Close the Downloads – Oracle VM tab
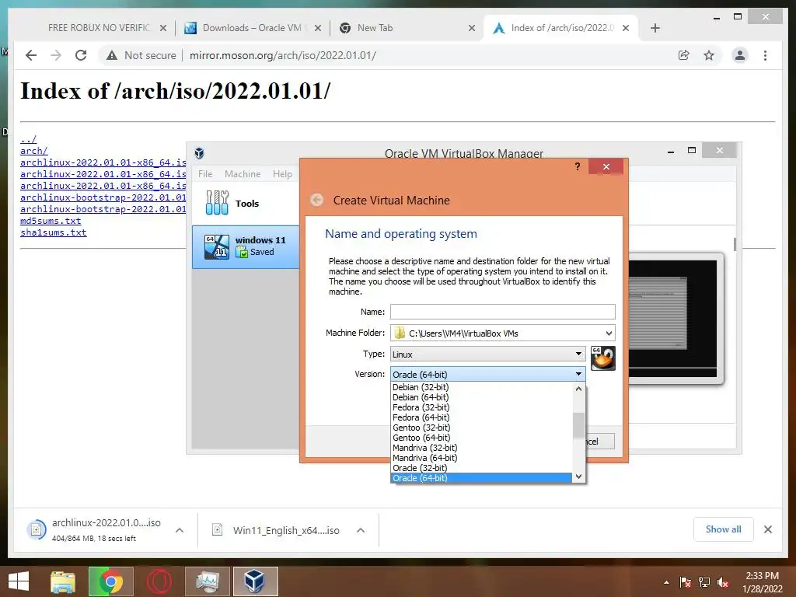Viewport: 796px width, 597px height. click(318, 28)
